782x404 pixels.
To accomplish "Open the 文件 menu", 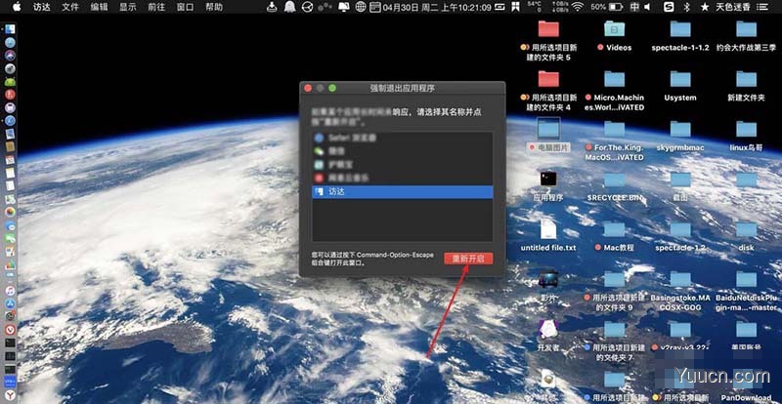I will tap(70, 8).
